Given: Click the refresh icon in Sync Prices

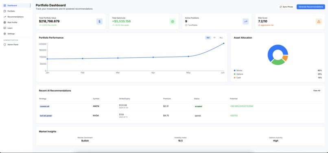Looking at the screenshot, I should tap(280, 7).
